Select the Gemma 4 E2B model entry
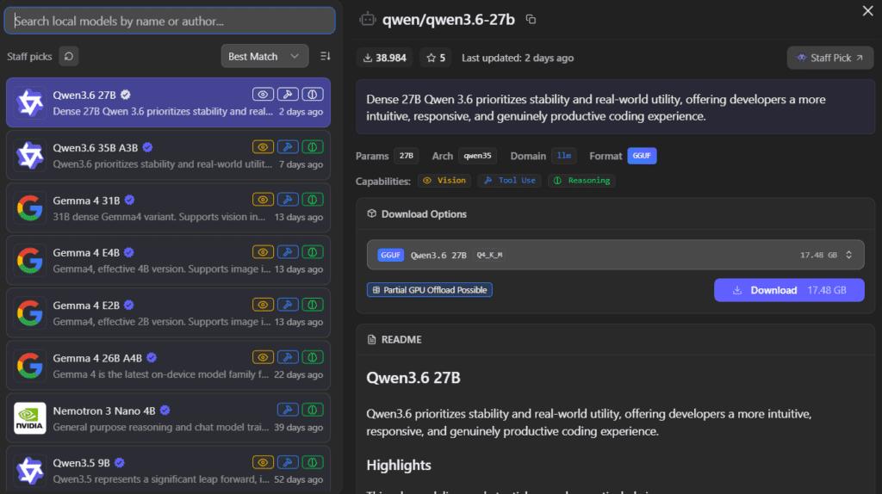Viewport: 882px width, 494px height. point(168,313)
